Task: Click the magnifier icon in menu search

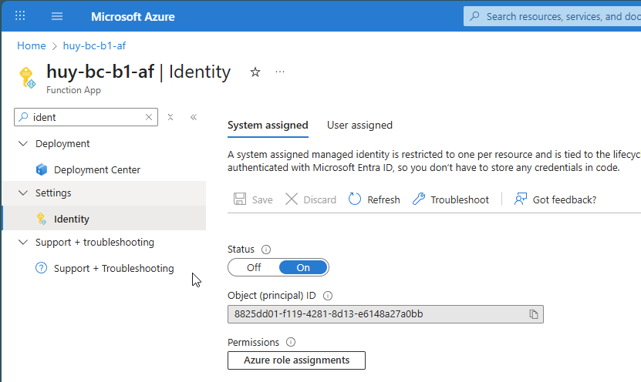Action: [24, 117]
